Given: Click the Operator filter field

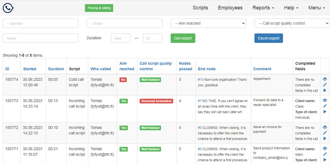Looking at the screenshot, I should [x=40, y=23].
